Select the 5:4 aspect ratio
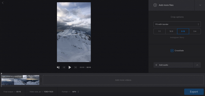The height and width of the screenshot is (96, 205). point(195,31)
